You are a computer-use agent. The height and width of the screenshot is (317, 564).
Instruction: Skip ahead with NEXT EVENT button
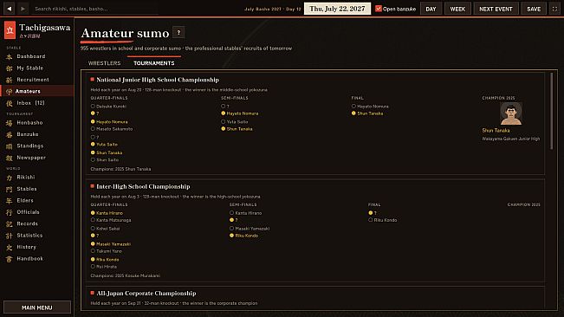[496, 9]
